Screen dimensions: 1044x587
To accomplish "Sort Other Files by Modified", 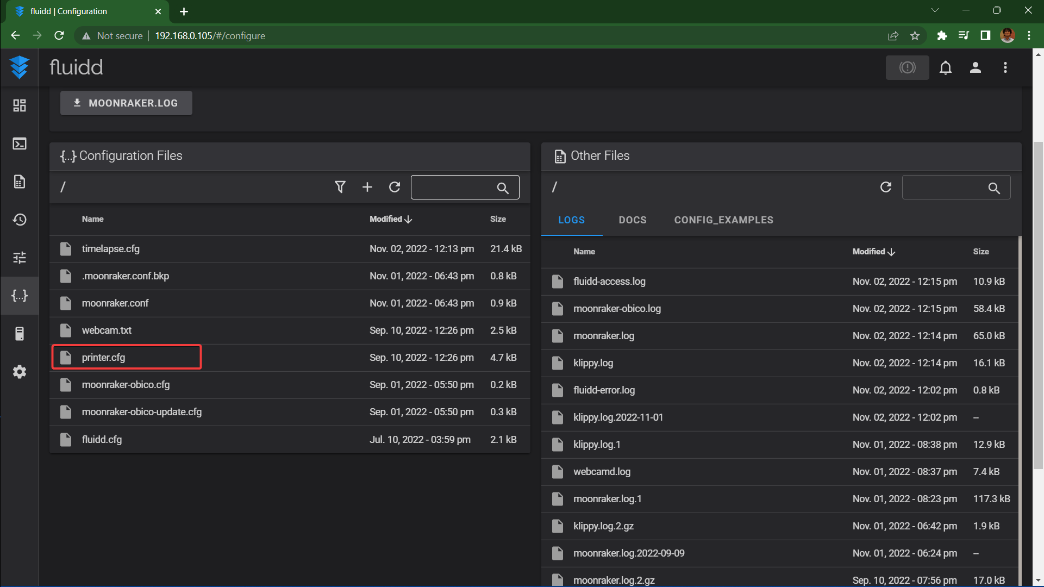I will click(x=873, y=252).
